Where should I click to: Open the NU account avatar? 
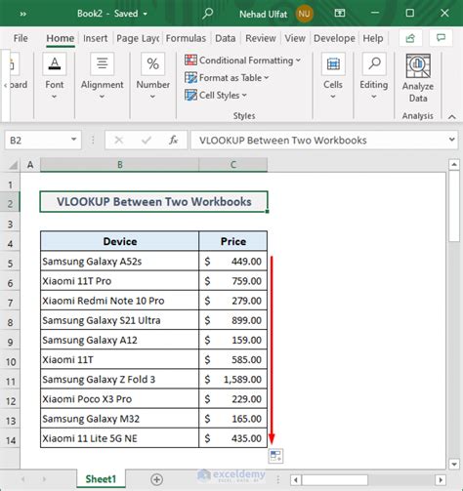(304, 14)
